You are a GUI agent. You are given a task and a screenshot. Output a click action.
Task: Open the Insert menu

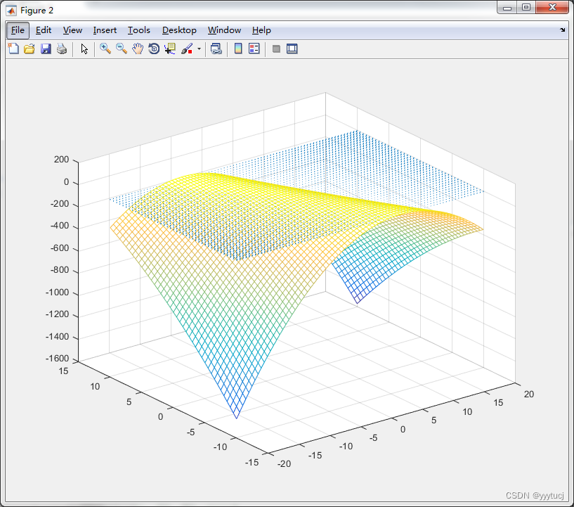(105, 30)
